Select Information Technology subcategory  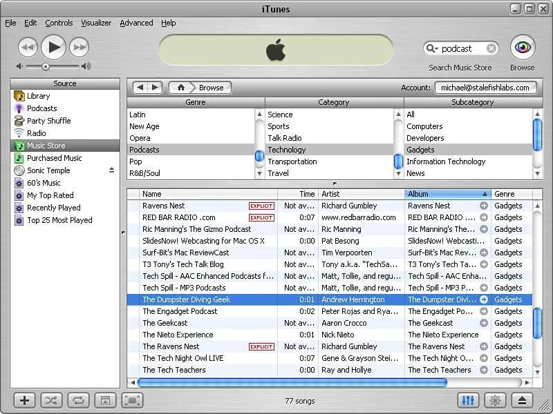click(x=468, y=161)
